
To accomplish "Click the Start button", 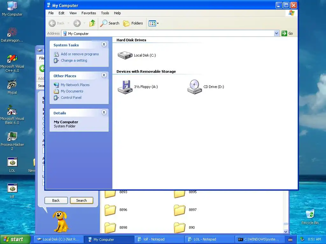I will pyautogui.click(x=15, y=240).
